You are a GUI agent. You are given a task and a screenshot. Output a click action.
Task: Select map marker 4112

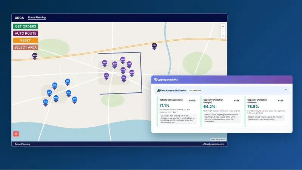click(x=68, y=82)
